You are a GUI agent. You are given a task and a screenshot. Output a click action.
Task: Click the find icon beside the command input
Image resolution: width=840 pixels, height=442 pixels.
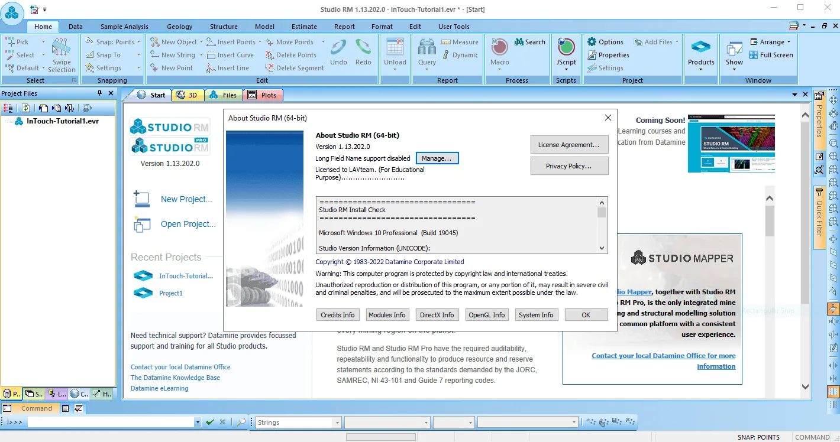(x=241, y=422)
